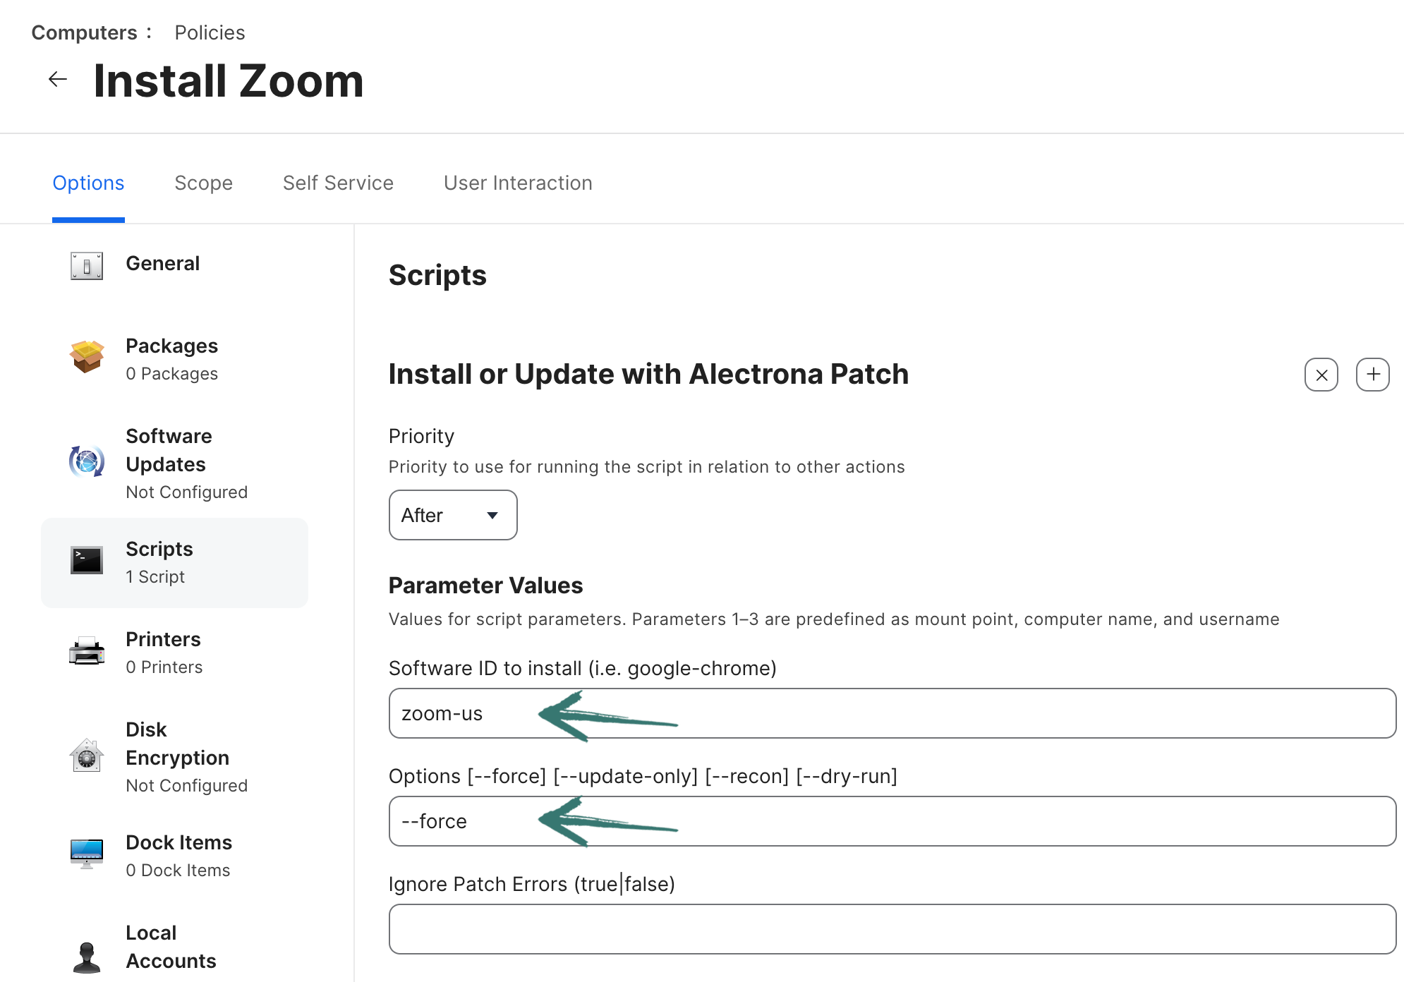Screen dimensions: 1404x982
Task: Click the Dock Items monitor icon
Action: (87, 854)
